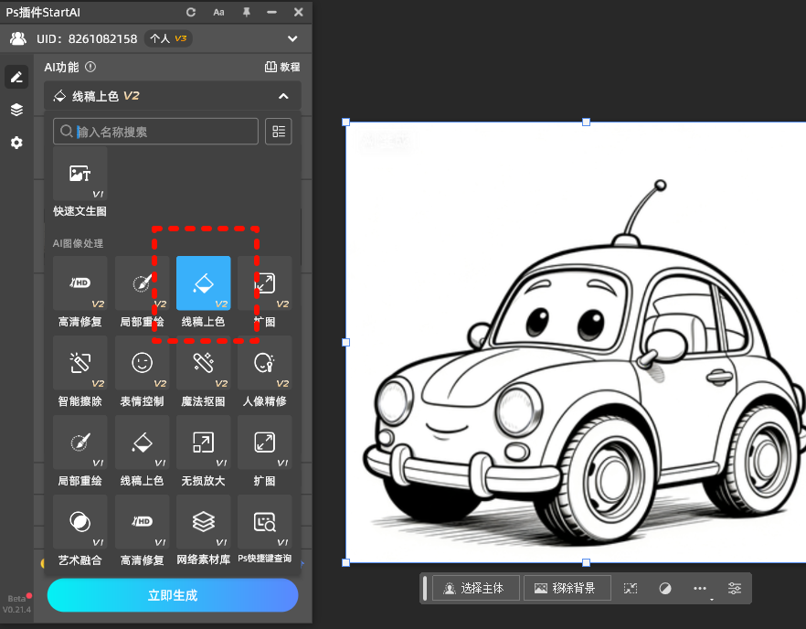Open the 艺术融合 tool
This screenshot has width=806, height=629.
pyautogui.click(x=80, y=522)
